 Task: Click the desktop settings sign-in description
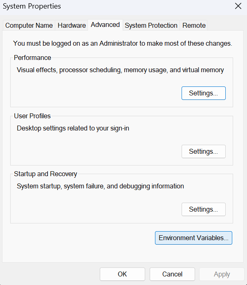73,128
